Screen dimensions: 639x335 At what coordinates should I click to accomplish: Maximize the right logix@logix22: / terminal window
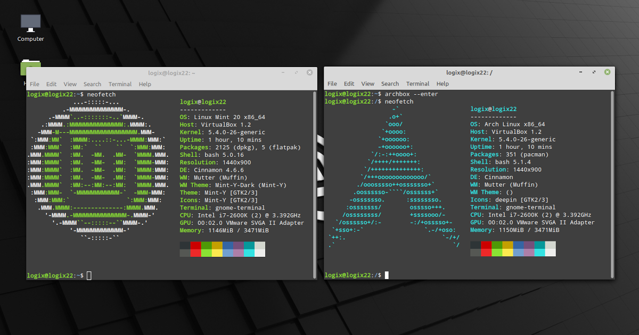tap(595, 72)
